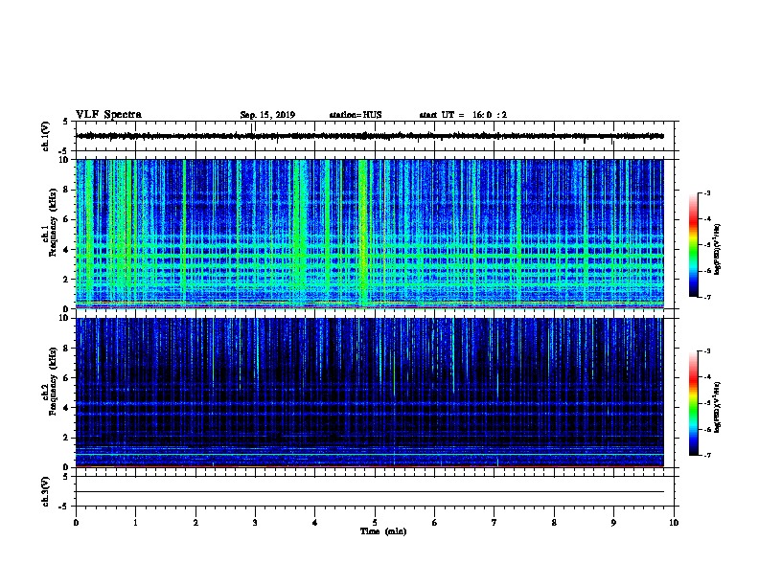
Task: Click the "1" tick on the time axis
Action: tap(135, 523)
